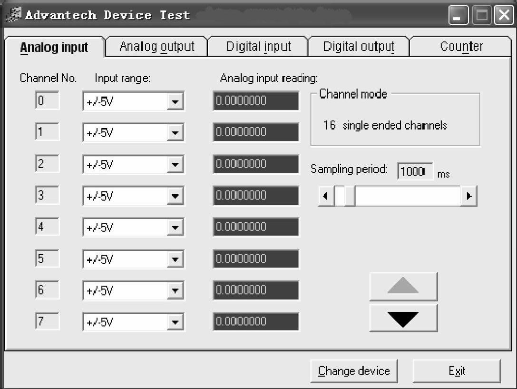This screenshot has width=517, height=389.
Task: Click the 'Analog input reading:' label
Action: coord(269,78)
